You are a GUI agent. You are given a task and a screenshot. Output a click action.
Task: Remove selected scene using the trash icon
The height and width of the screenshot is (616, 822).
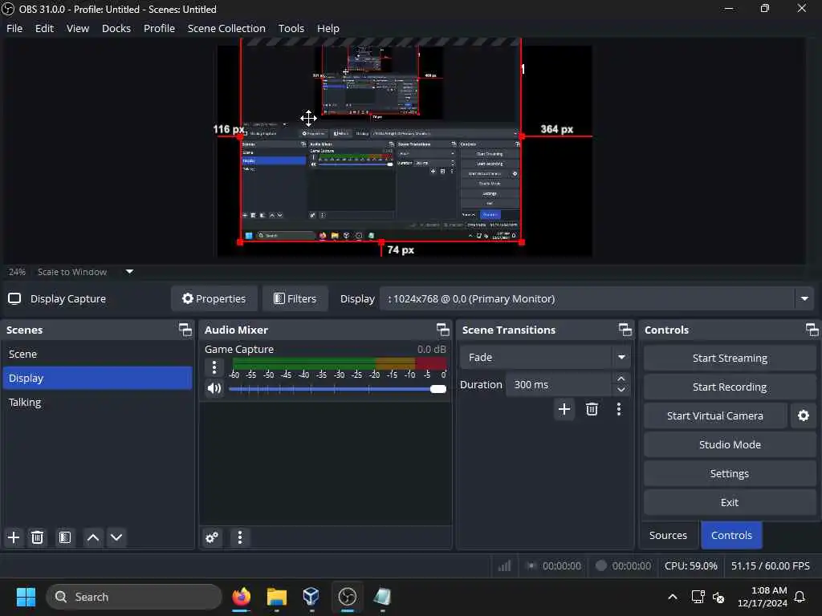coord(37,537)
